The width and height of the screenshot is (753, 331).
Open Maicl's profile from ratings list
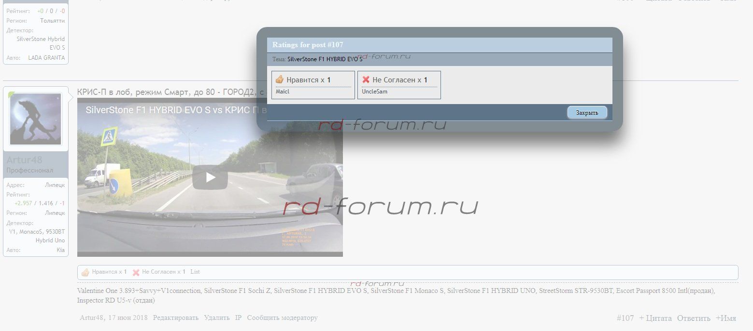point(283,92)
